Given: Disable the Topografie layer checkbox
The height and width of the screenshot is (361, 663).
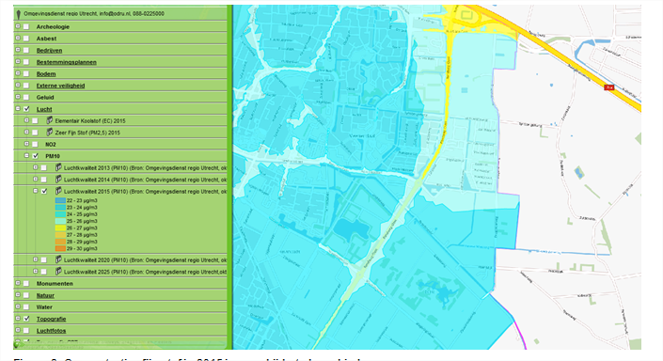Looking at the screenshot, I should (x=26, y=319).
